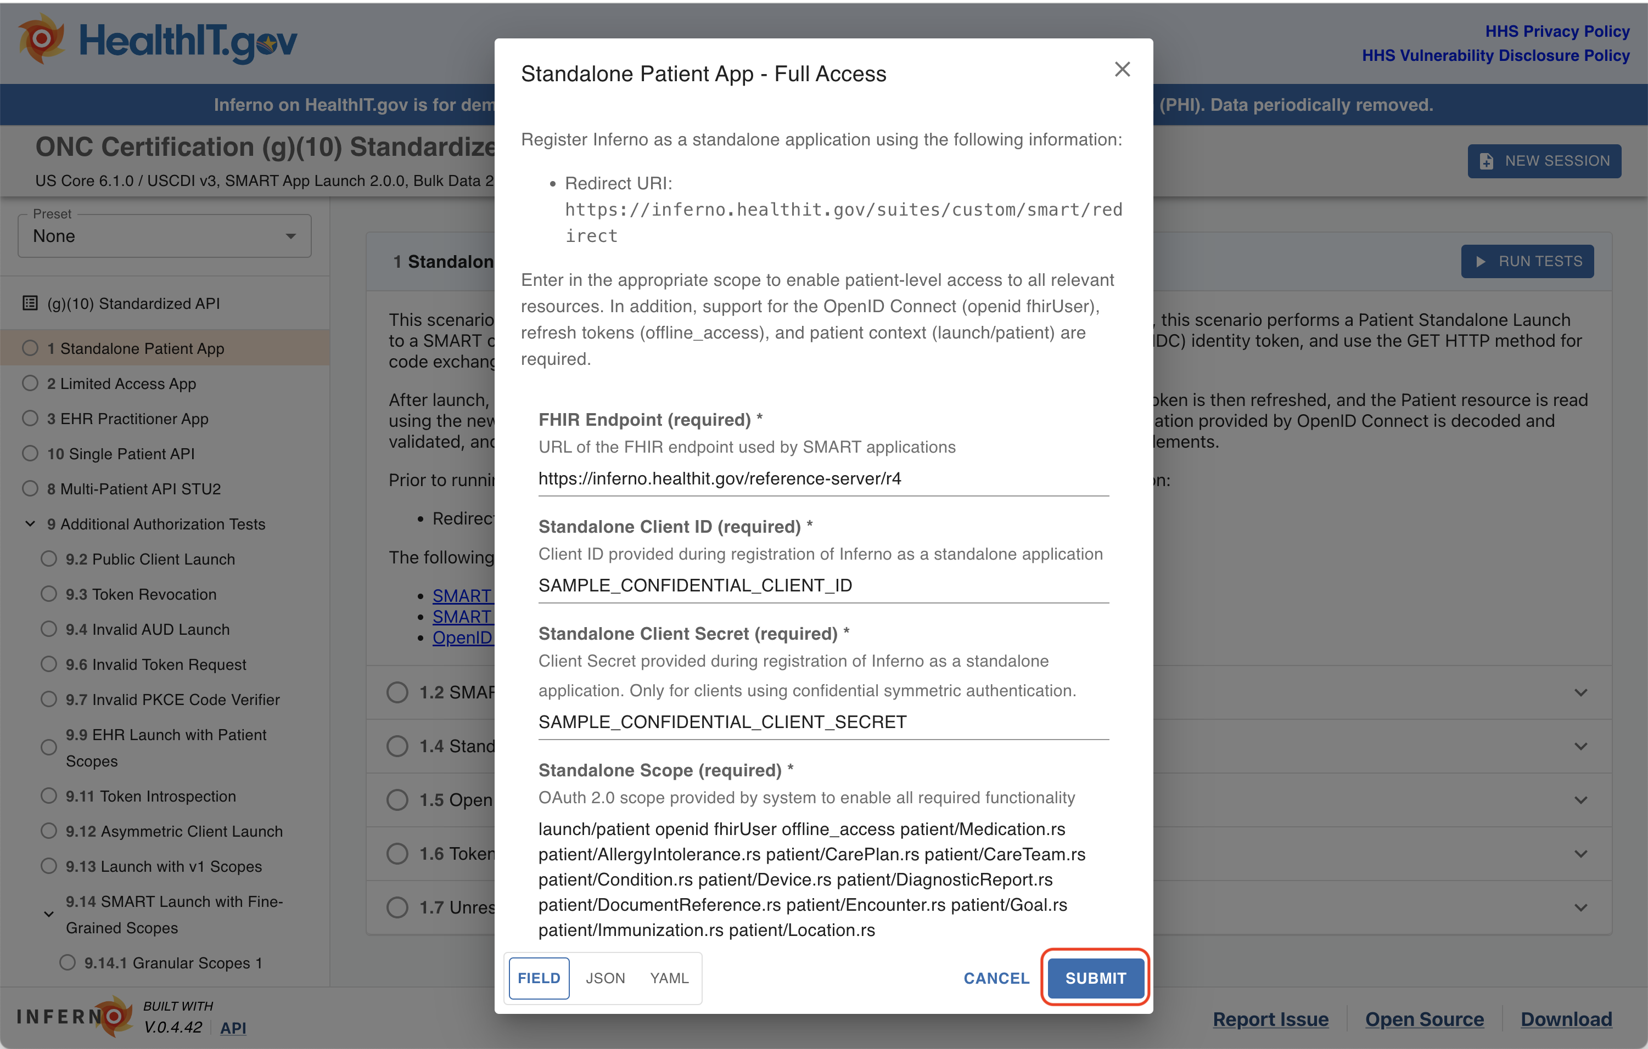
Task: Click the RUN TESTS button
Action: click(1527, 261)
